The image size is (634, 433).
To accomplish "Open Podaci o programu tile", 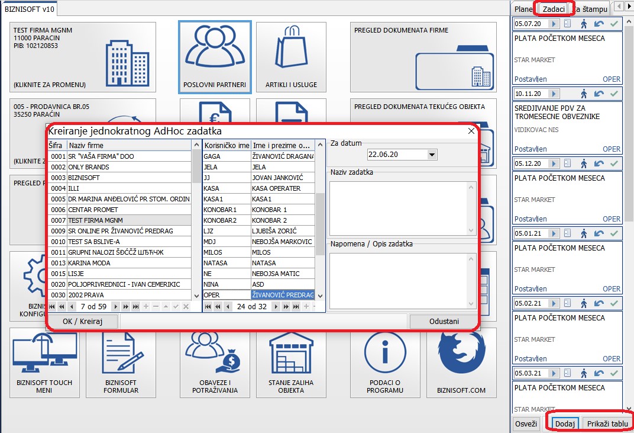I will (385, 363).
